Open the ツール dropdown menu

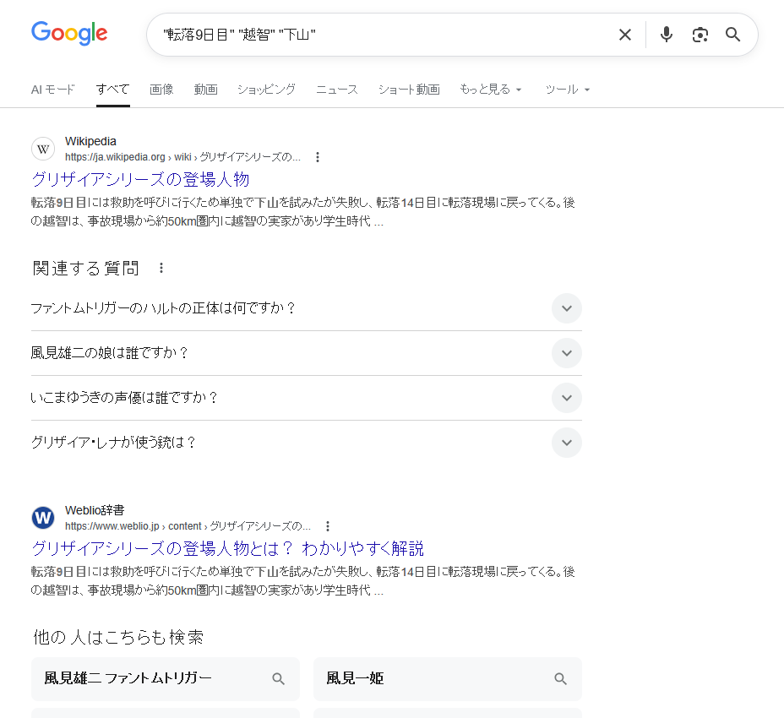pos(567,90)
